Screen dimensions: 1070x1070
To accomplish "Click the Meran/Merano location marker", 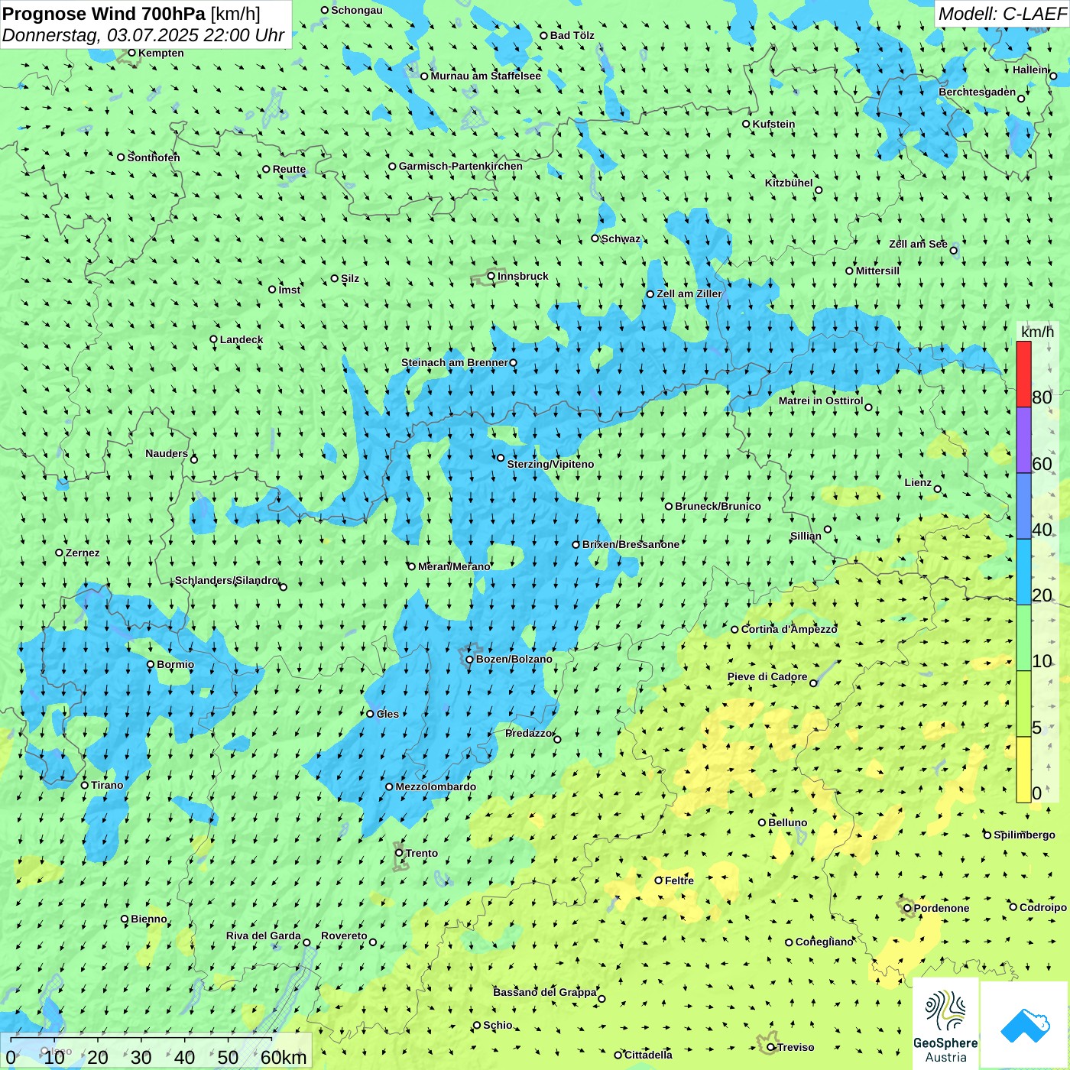I will (412, 566).
